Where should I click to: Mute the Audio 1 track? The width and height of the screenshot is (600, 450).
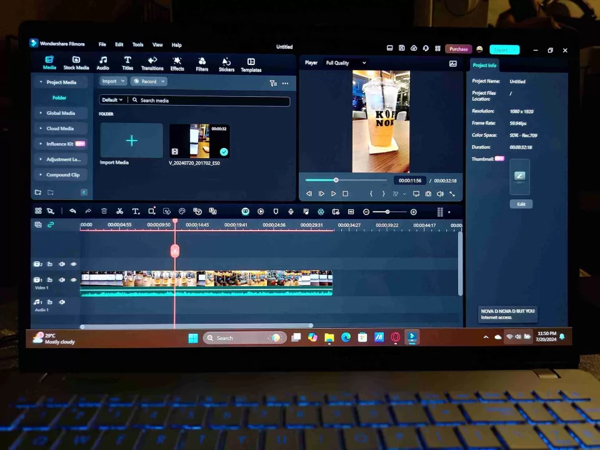[x=62, y=302]
